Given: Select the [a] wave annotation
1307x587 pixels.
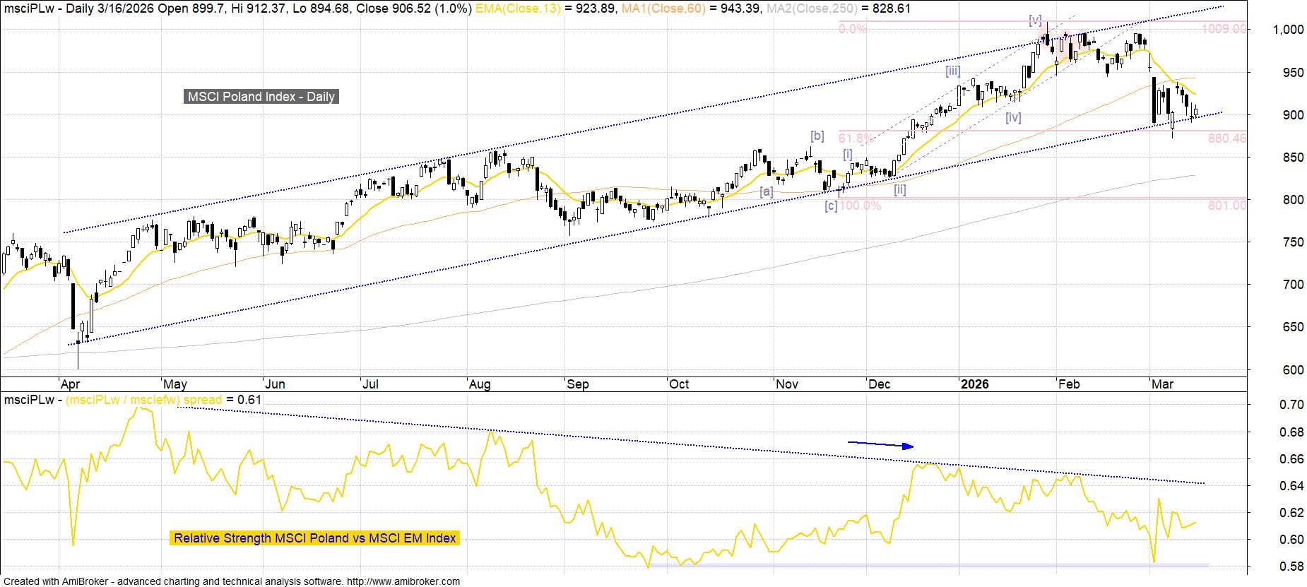Looking at the screenshot, I should (767, 191).
